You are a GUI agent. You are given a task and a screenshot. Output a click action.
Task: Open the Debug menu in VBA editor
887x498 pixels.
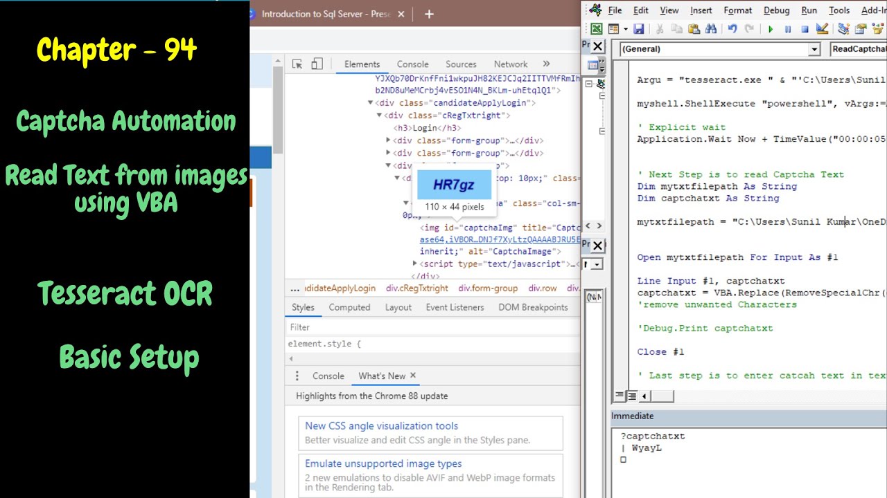click(776, 10)
